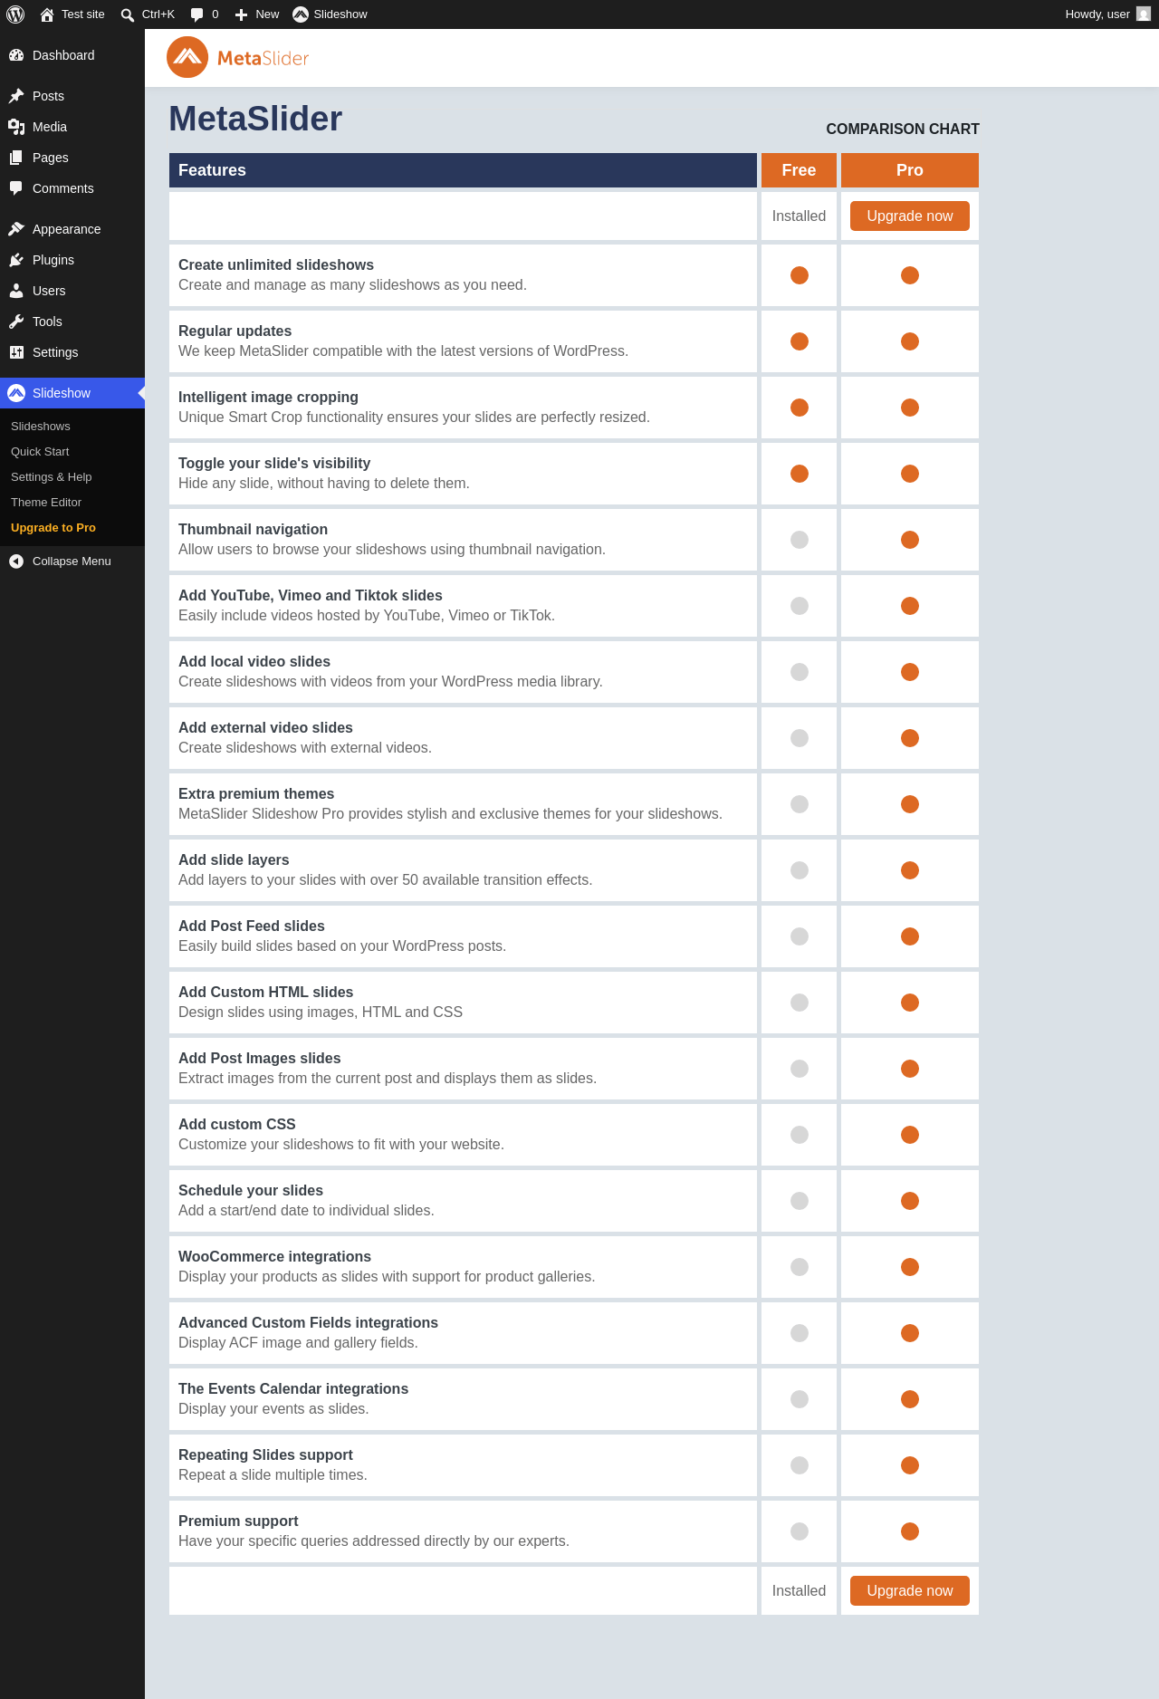Click the user avatar icon
1159x1699 pixels.
[1144, 14]
